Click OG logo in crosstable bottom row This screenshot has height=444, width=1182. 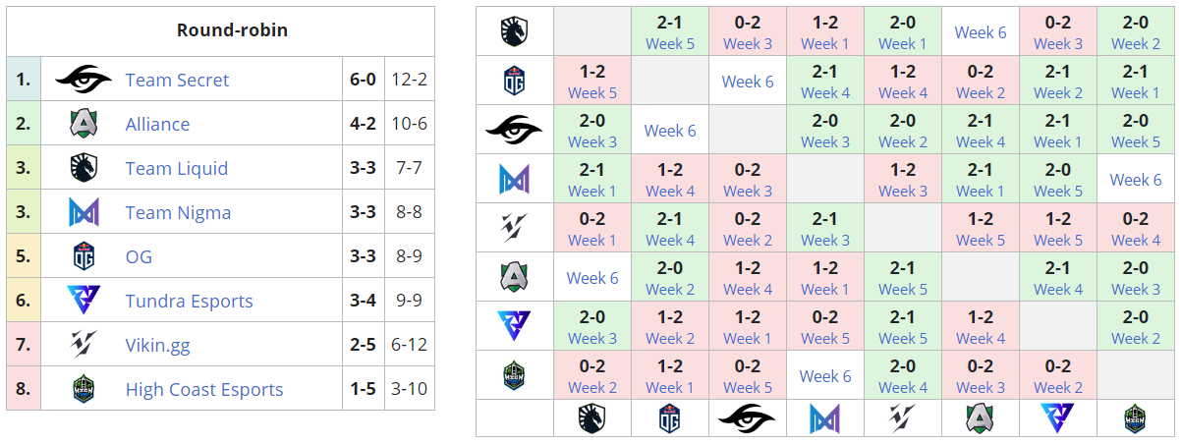669,418
